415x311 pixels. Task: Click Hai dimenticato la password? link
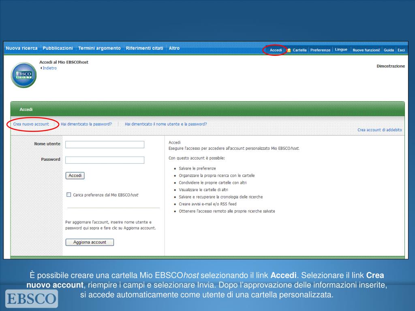point(86,124)
